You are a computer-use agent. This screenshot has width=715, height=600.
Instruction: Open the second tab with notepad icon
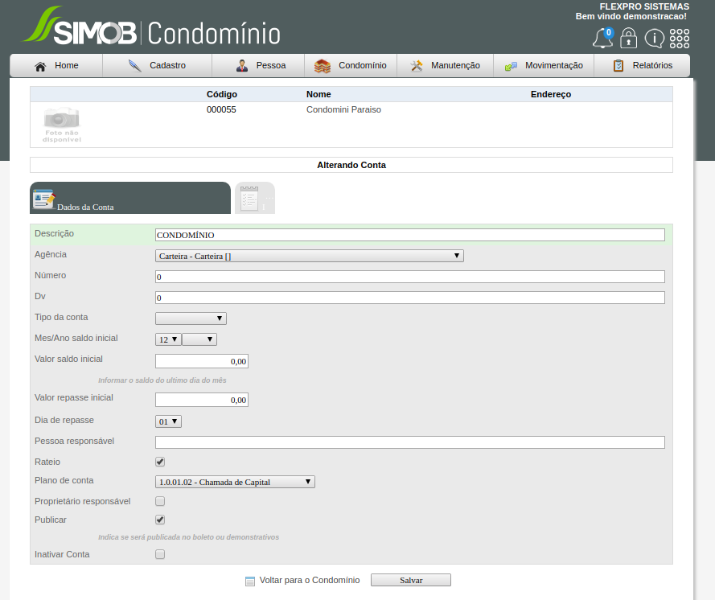point(255,198)
